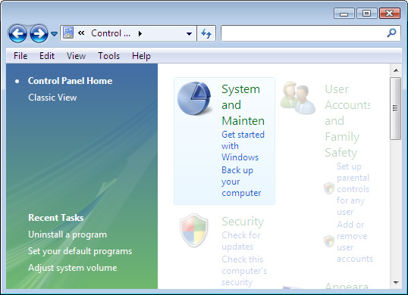This screenshot has width=408, height=295.
Task: Close the Control Panel window
Action: tap(390, 13)
